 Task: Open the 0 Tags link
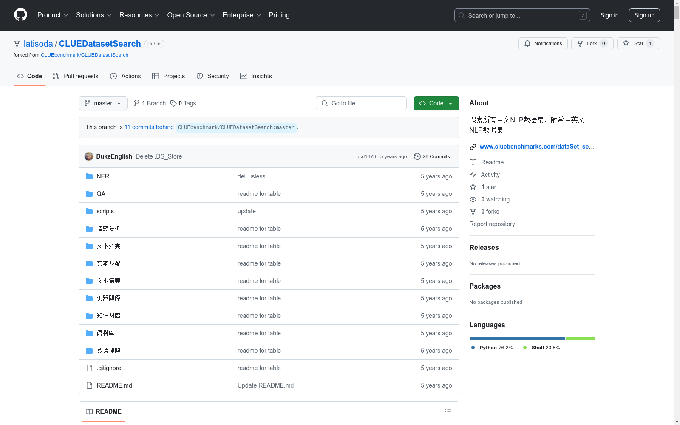[183, 103]
